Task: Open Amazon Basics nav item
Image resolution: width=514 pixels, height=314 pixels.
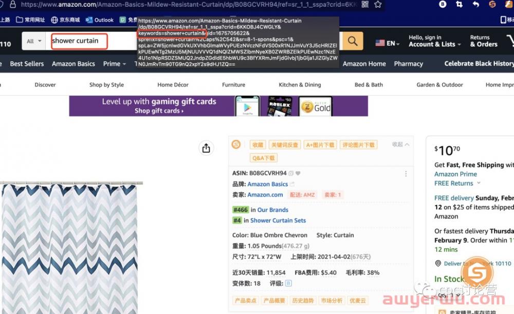Action: pos(74,64)
